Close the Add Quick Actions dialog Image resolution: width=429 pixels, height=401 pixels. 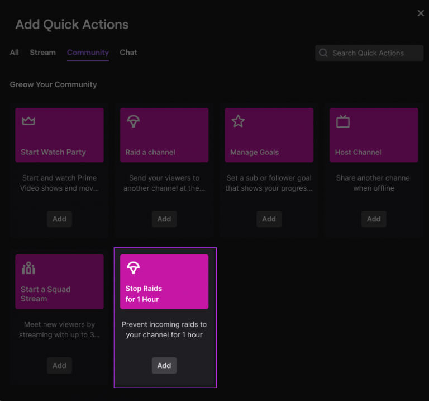[421, 13]
